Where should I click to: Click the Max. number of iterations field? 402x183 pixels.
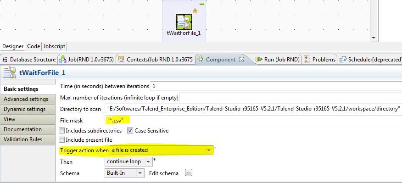tap(291, 98)
